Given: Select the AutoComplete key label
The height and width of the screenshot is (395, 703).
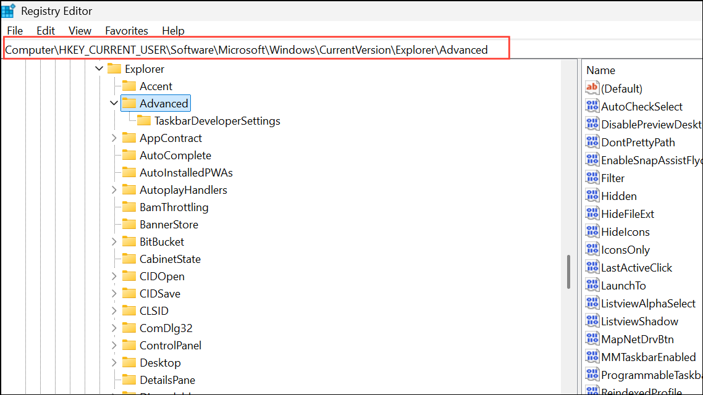Looking at the screenshot, I should click(x=175, y=156).
